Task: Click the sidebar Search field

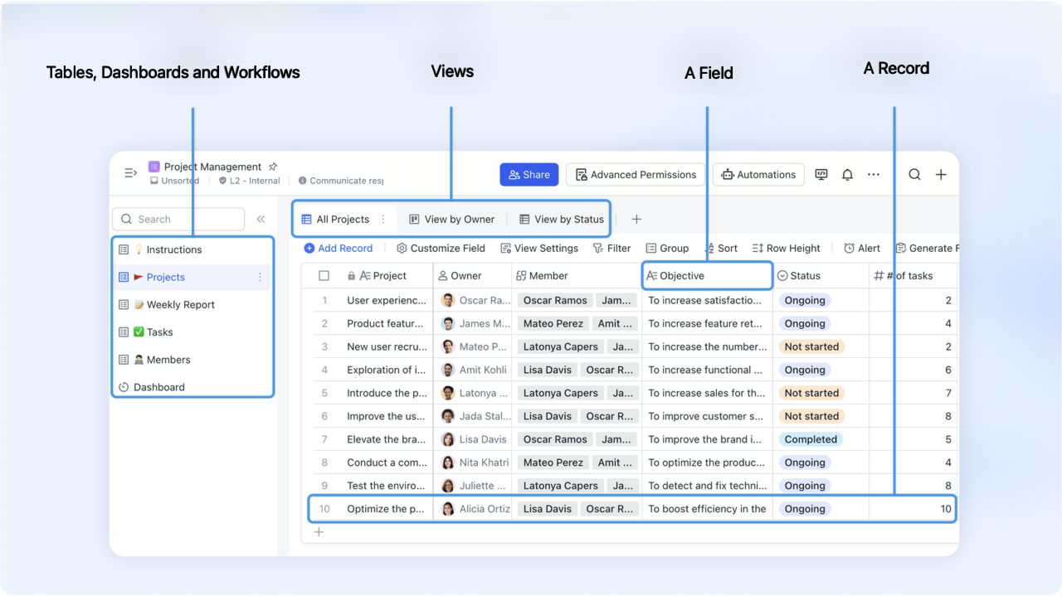Action: tap(178, 220)
